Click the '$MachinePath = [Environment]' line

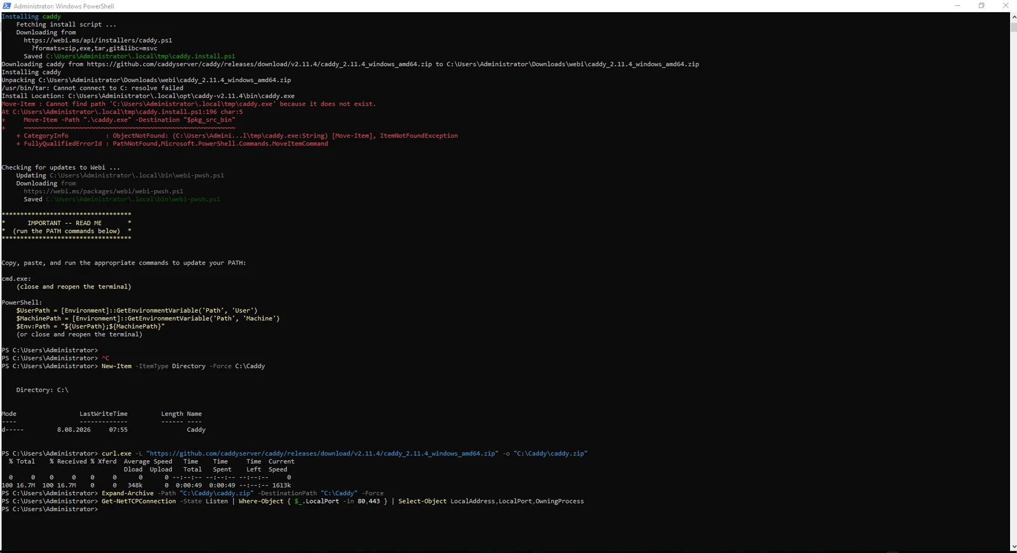pos(147,318)
